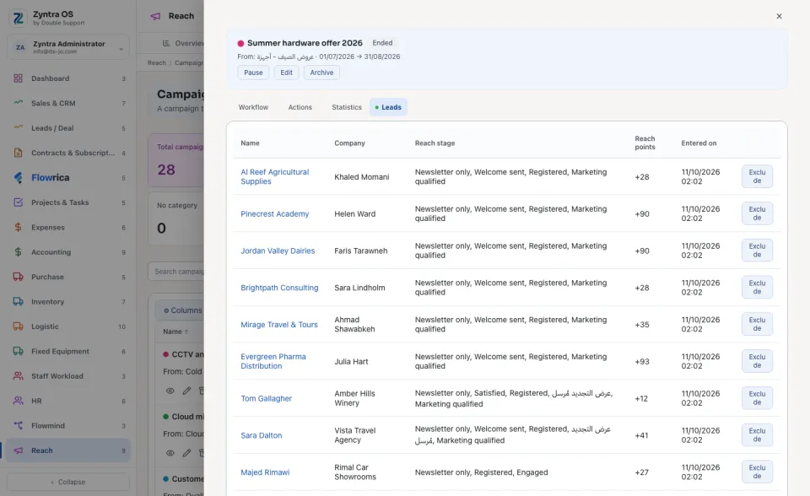Open Purchase module truck icon

(18, 277)
